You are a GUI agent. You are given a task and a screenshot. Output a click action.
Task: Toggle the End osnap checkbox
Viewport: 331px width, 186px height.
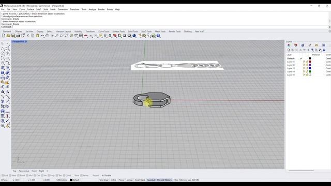click(x=3, y=176)
